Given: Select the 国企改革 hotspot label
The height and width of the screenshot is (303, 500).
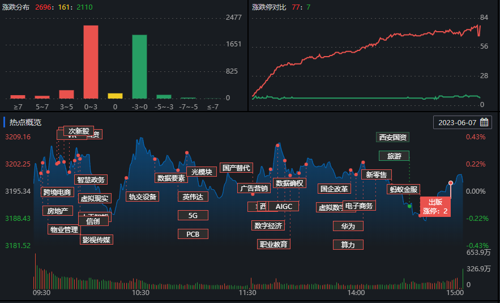Looking at the screenshot, I should click(334, 189).
